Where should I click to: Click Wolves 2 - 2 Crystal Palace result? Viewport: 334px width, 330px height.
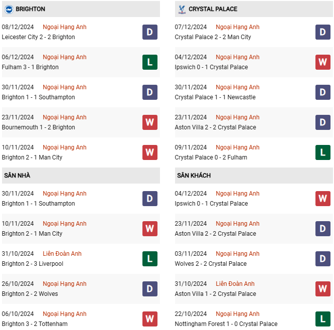211,264
